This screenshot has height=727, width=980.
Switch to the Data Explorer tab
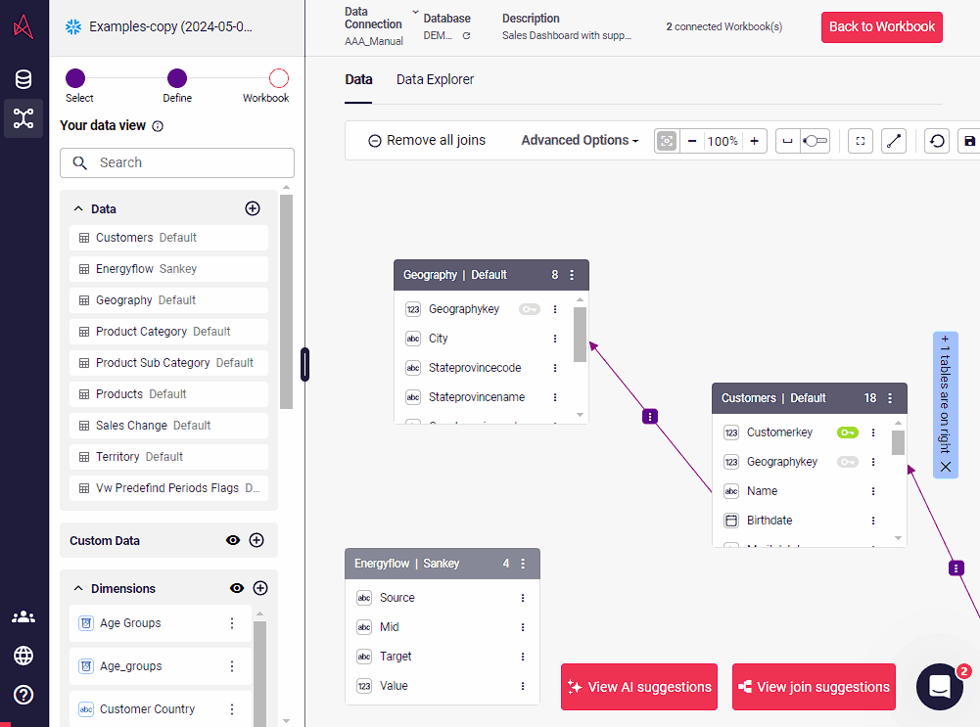(435, 79)
